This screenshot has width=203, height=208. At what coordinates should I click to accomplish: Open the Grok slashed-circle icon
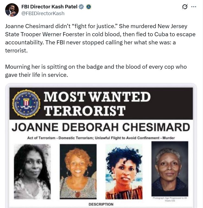pos(185,7)
